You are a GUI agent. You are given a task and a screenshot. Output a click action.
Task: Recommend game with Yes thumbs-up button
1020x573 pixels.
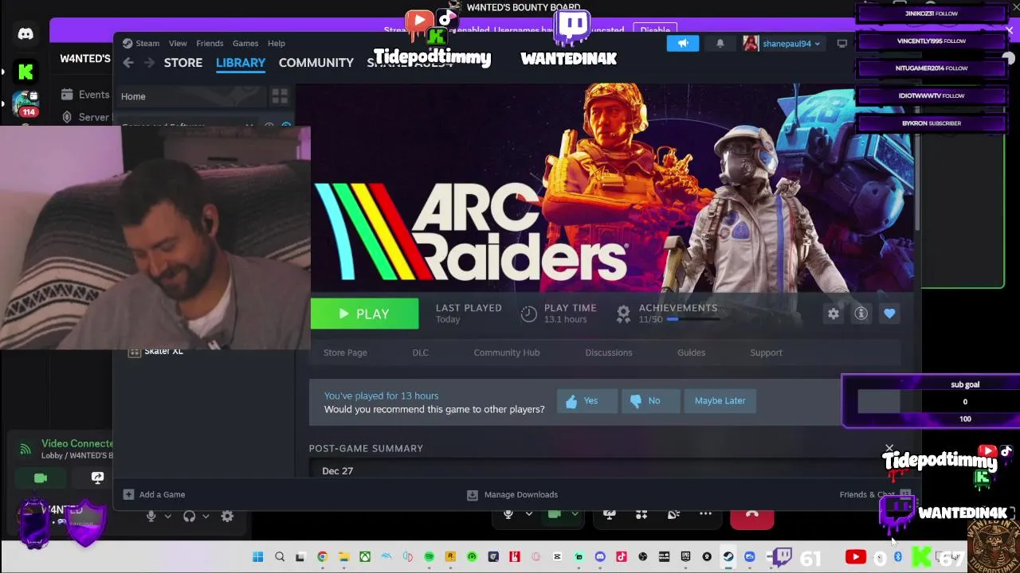coord(586,401)
